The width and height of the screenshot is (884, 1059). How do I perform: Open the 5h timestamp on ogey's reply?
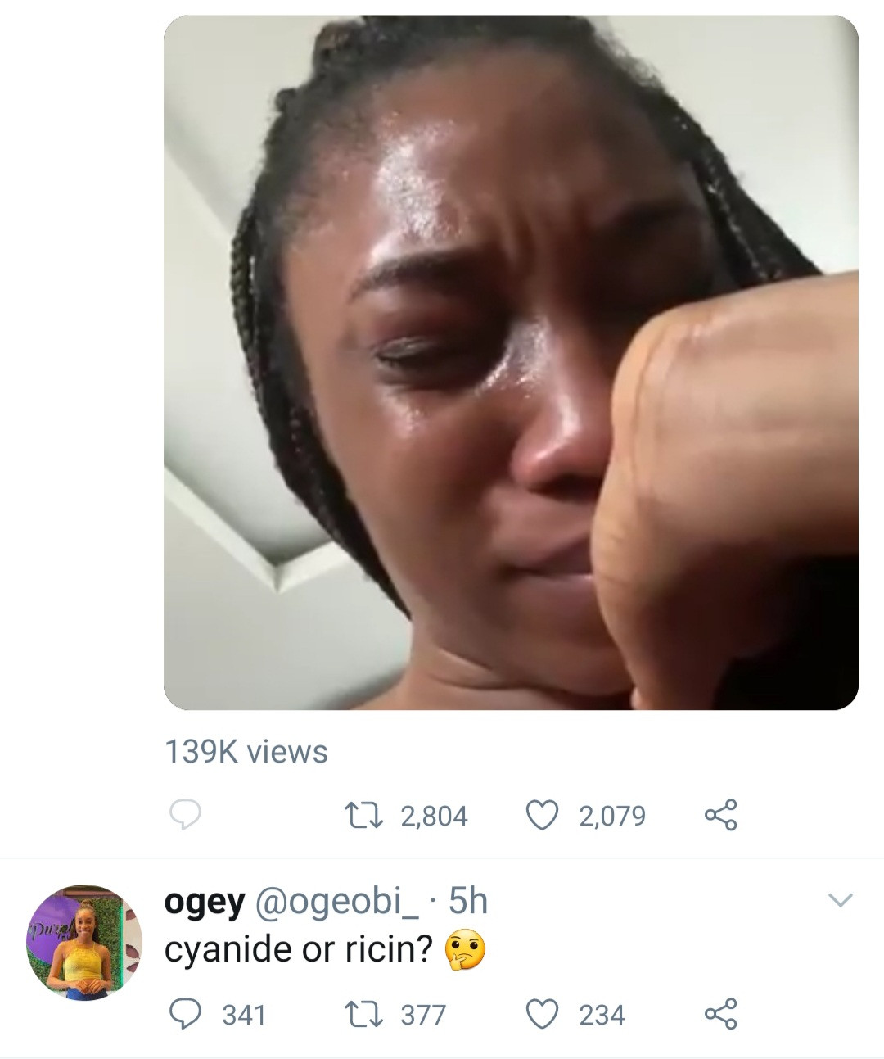(468, 902)
